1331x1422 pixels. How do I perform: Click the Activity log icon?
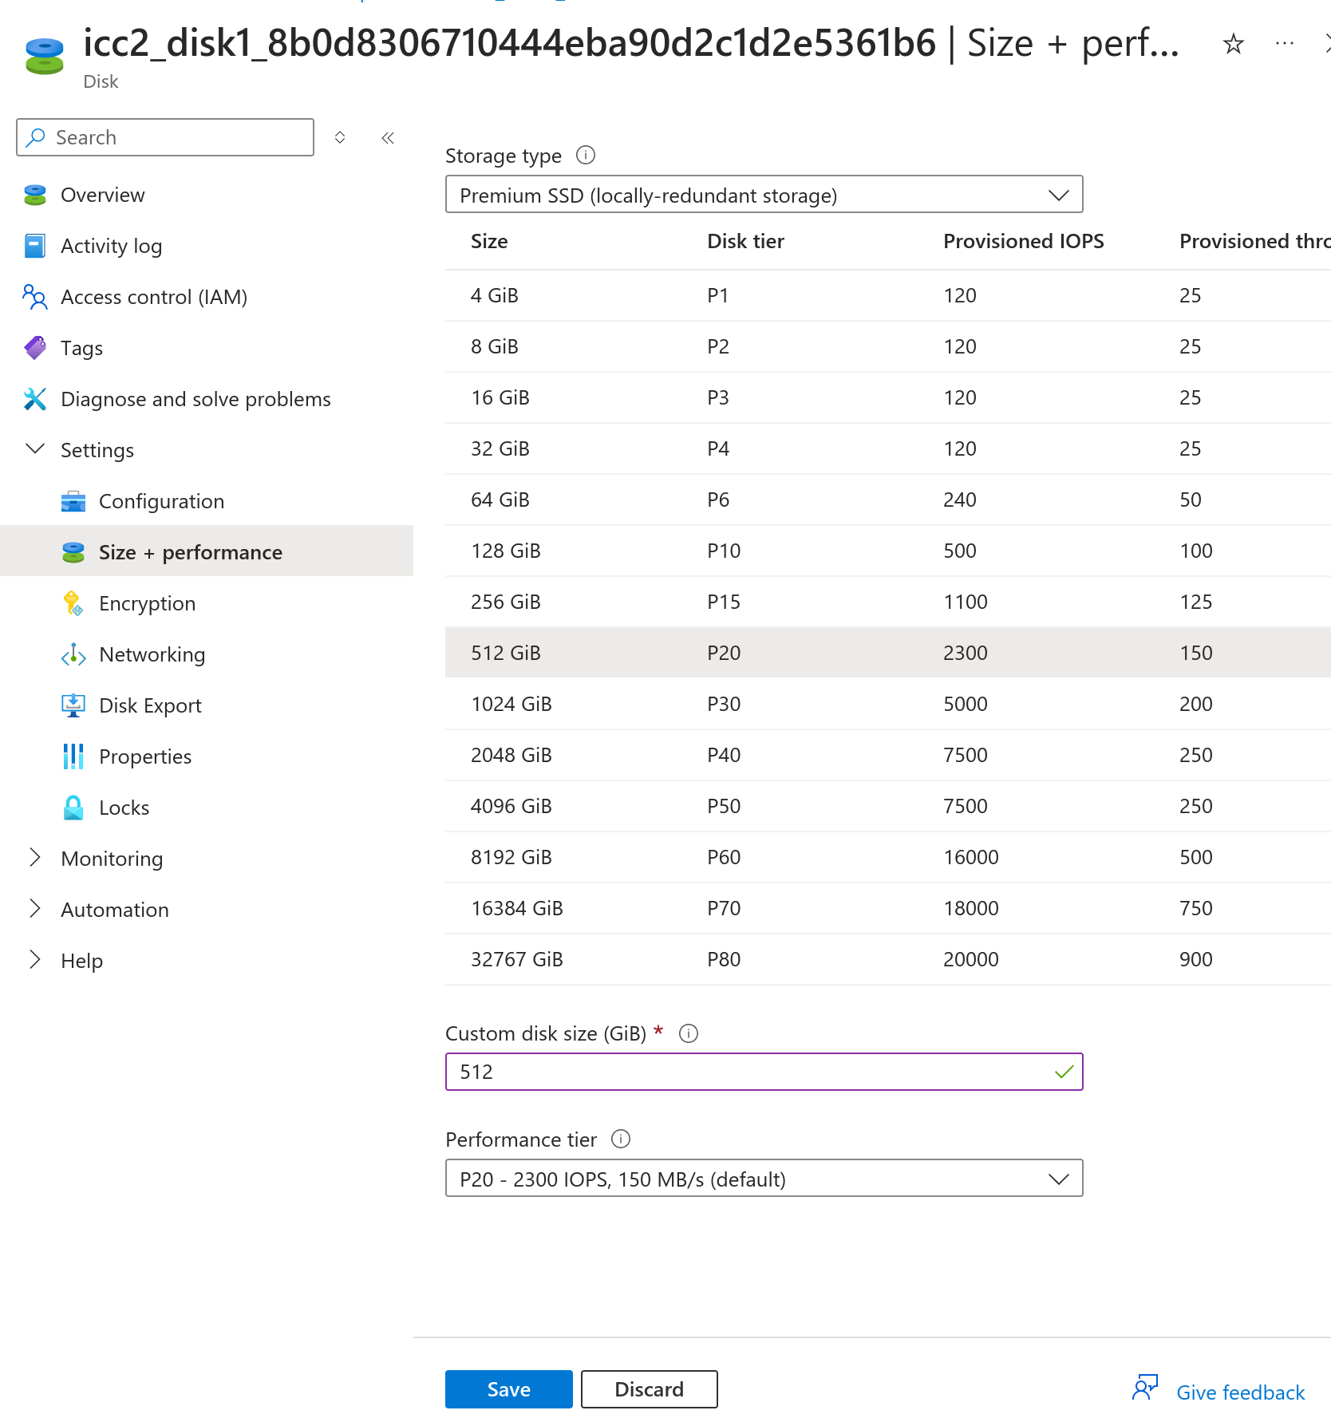click(x=35, y=246)
